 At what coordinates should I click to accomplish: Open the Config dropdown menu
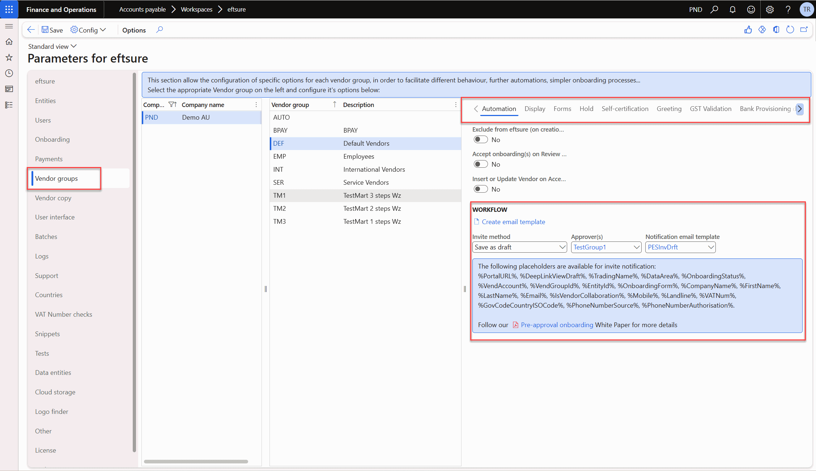click(88, 30)
